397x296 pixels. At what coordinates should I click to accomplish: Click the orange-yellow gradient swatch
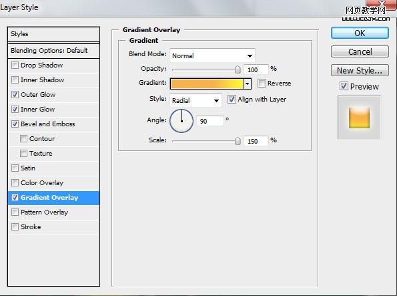pyautogui.click(x=207, y=84)
